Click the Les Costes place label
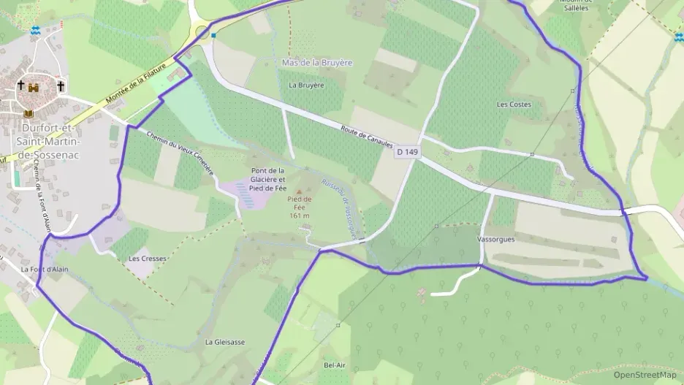This screenshot has width=684, height=385. tap(514, 104)
